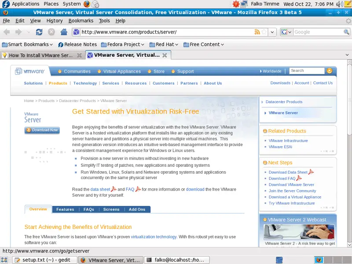The width and height of the screenshot is (352, 264).
Task: Open the Worldwide region selector
Action: pyautogui.click(x=271, y=71)
